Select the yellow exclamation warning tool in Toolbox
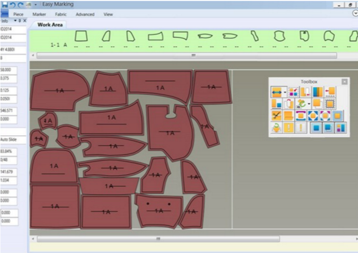 click(288, 127)
